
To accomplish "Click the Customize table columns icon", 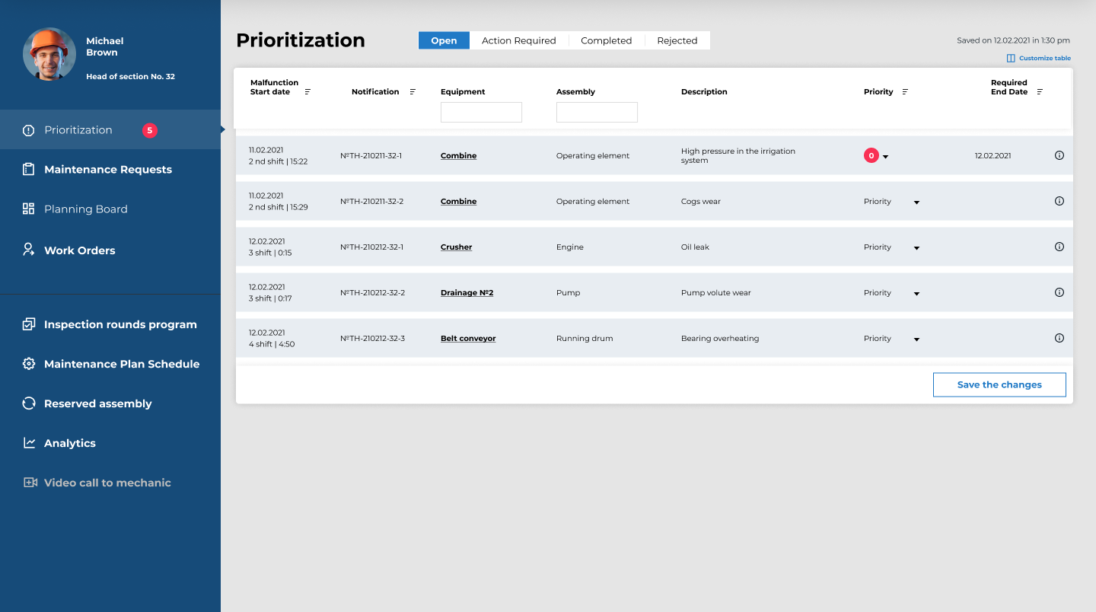I will click(1011, 59).
